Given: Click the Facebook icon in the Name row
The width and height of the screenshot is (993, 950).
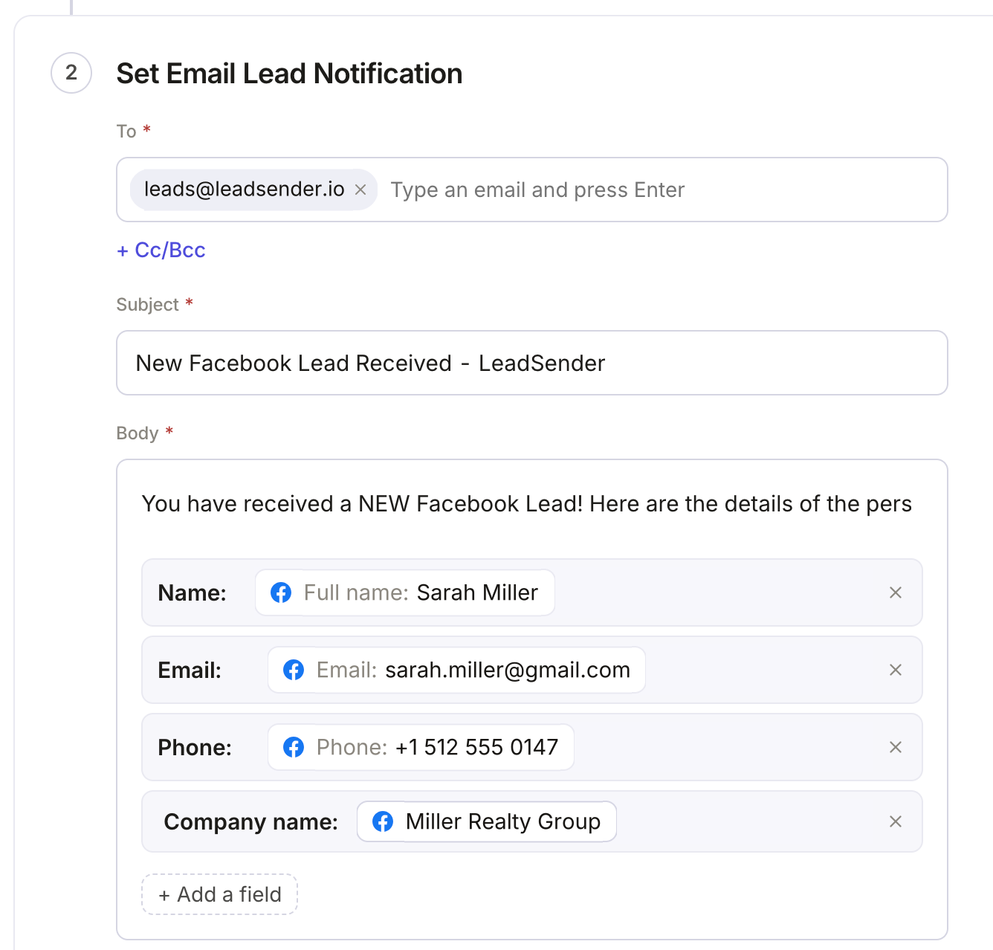Looking at the screenshot, I should (x=281, y=592).
